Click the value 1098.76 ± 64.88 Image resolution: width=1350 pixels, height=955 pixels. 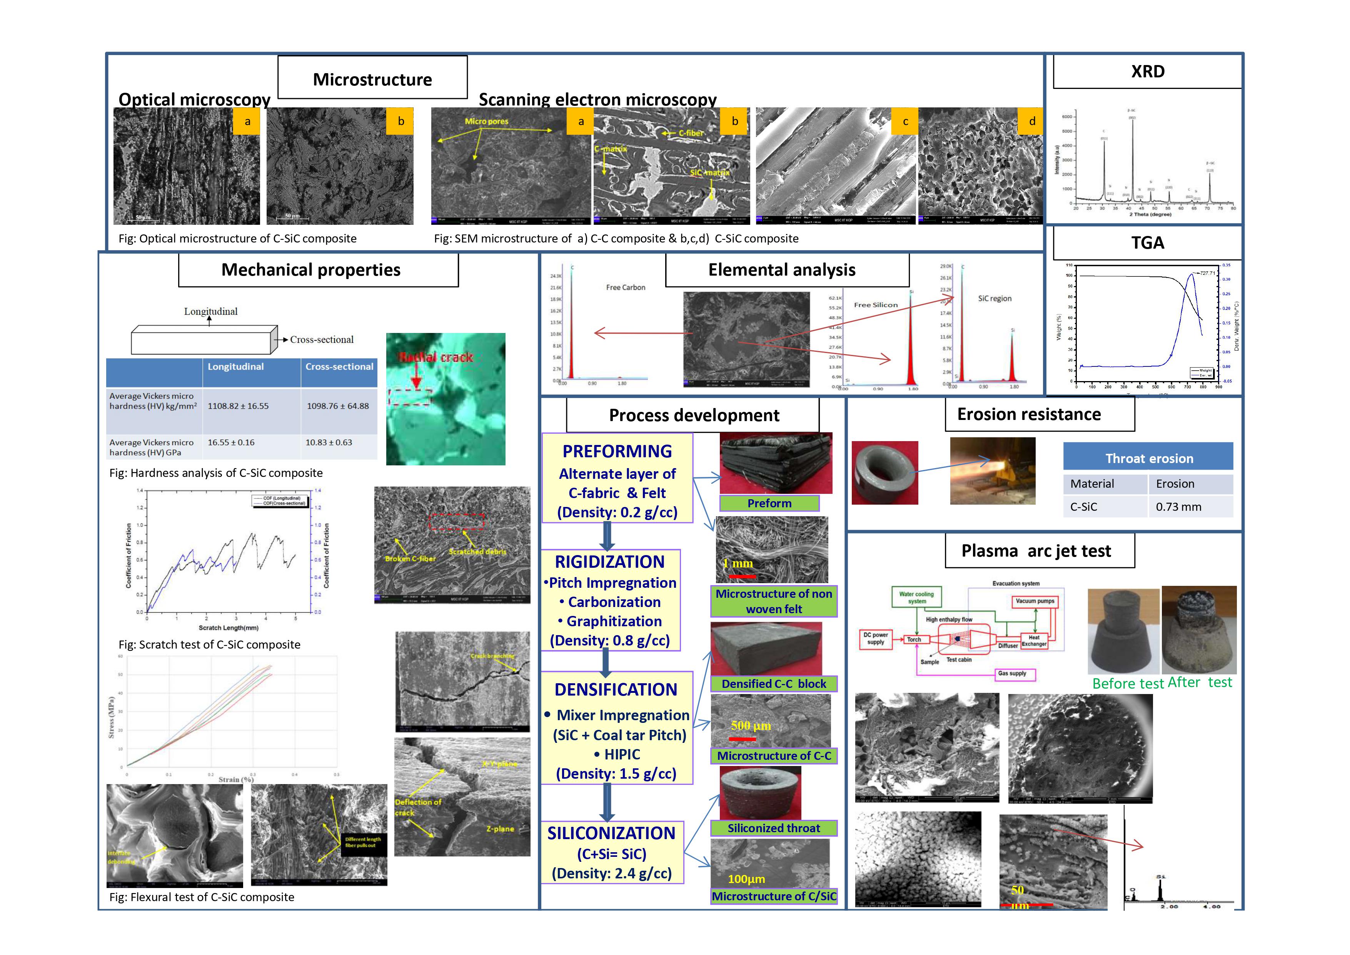pyautogui.click(x=338, y=406)
